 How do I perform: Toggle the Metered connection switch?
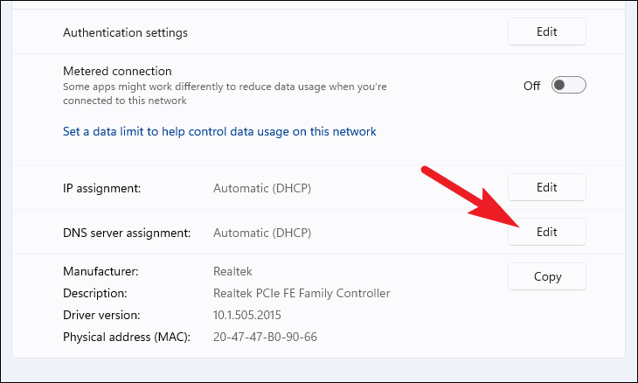(x=568, y=85)
